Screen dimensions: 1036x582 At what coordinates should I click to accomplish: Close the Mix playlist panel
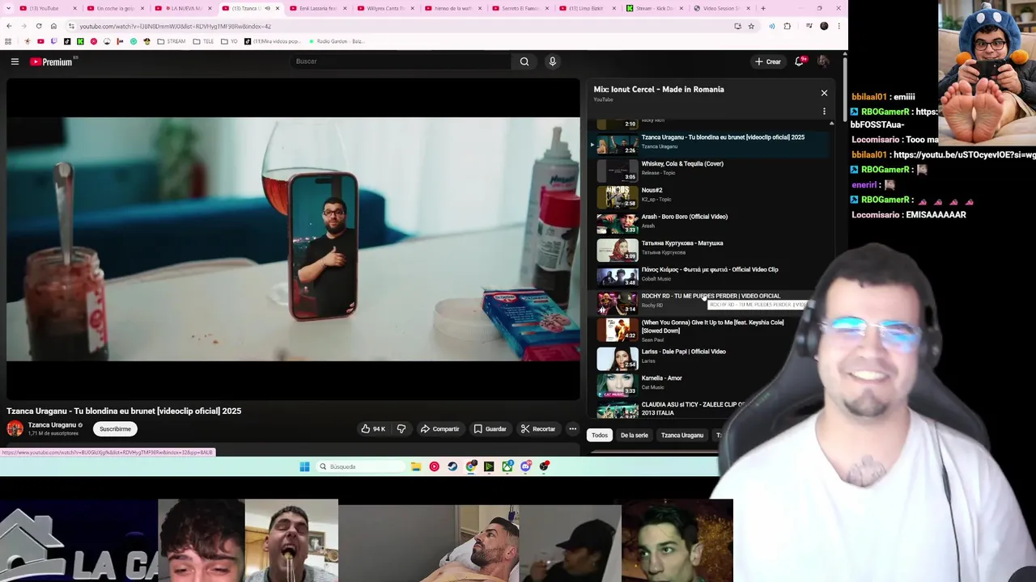[x=824, y=93]
